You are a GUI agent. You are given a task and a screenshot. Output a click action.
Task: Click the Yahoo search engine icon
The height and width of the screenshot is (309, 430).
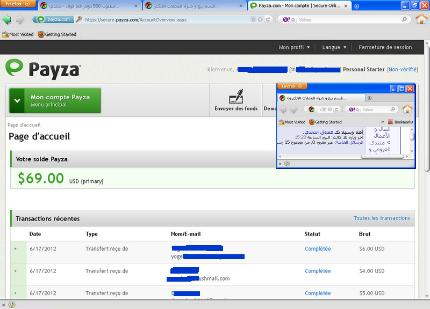pos(286,19)
